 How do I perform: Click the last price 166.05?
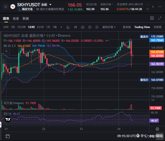point(75,5)
